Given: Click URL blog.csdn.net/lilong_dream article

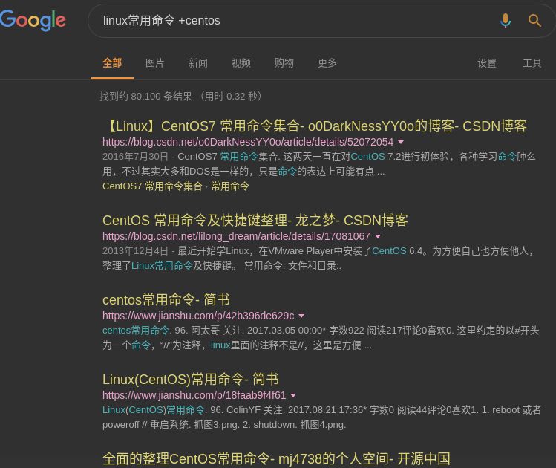Looking at the screenshot, I should 236,236.
